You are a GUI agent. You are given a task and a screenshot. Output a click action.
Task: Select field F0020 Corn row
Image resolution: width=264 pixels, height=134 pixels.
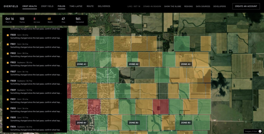(x=35, y=36)
